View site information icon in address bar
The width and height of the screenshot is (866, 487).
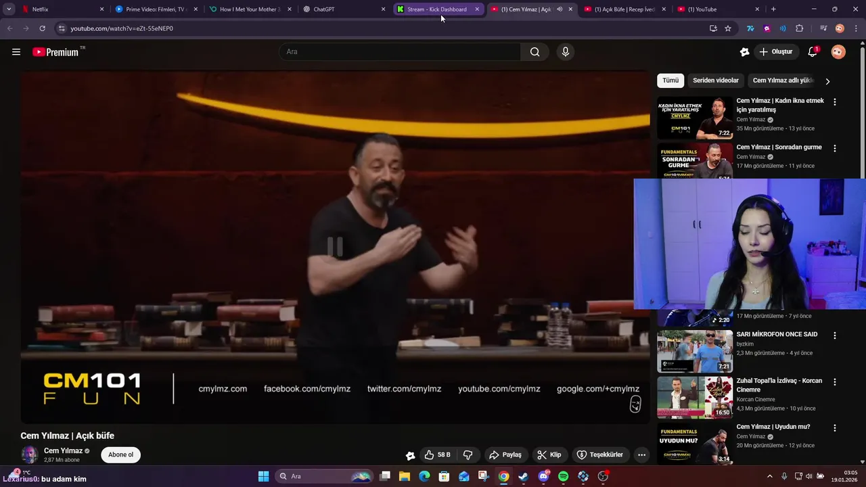(x=62, y=28)
